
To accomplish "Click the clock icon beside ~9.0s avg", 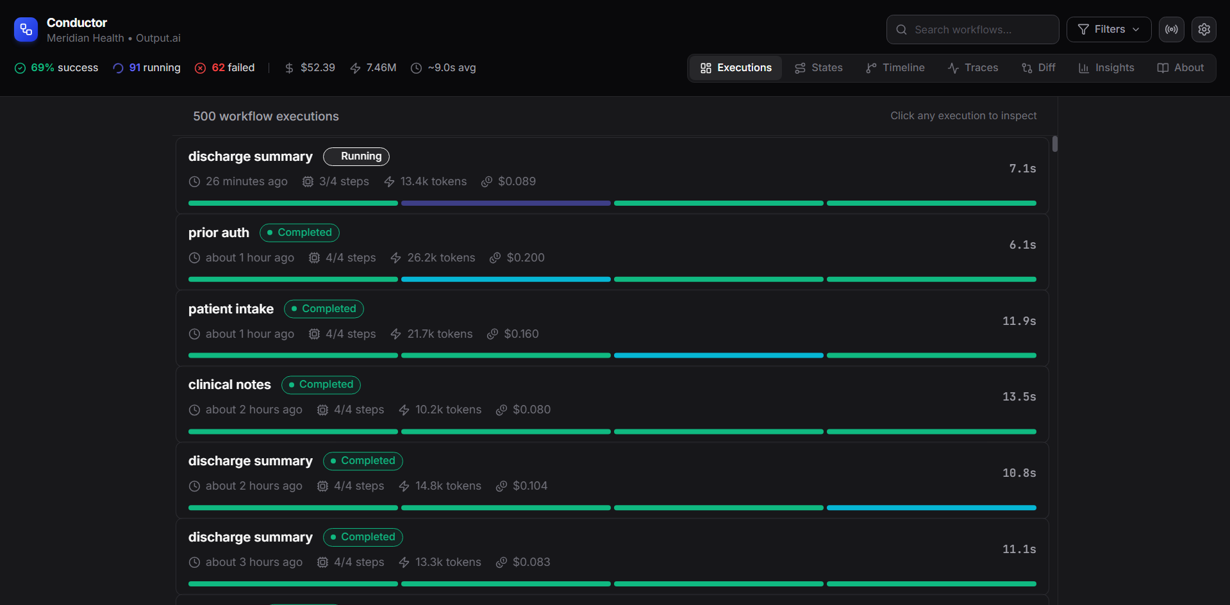I will click(x=416, y=68).
